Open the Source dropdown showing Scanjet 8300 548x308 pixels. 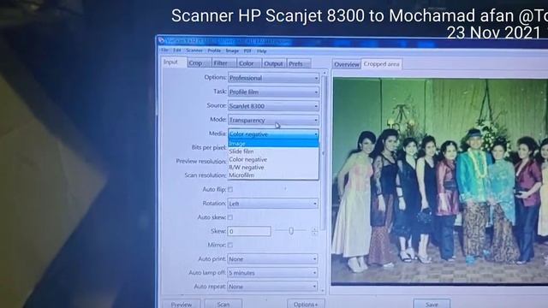click(273, 106)
